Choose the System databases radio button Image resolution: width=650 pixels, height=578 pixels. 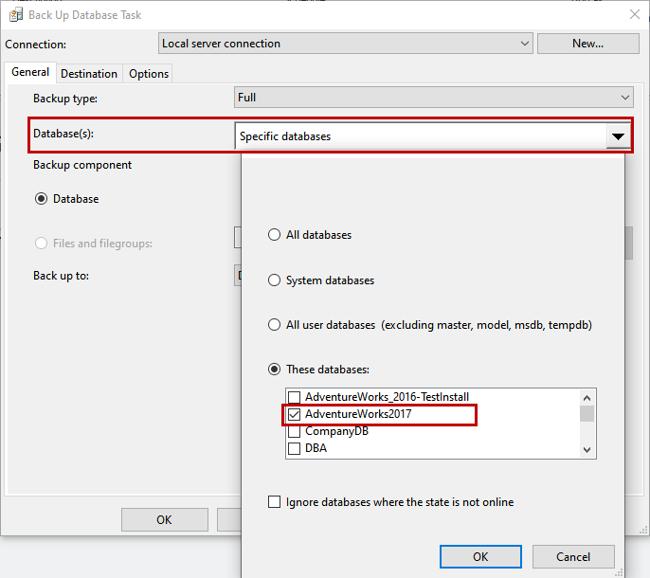click(x=275, y=280)
